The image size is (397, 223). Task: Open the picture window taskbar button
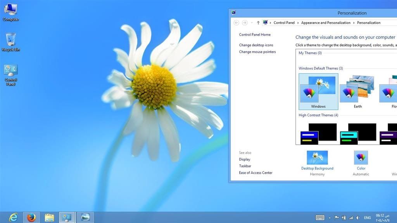[x=85, y=218]
